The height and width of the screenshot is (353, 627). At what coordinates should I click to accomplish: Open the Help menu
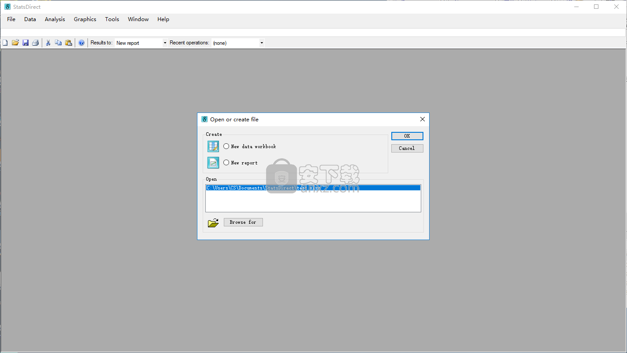coord(163,19)
